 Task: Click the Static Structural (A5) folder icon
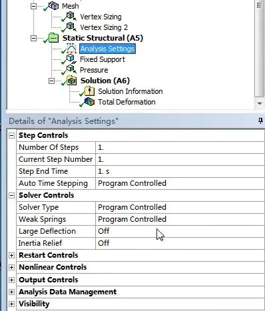coord(53,38)
